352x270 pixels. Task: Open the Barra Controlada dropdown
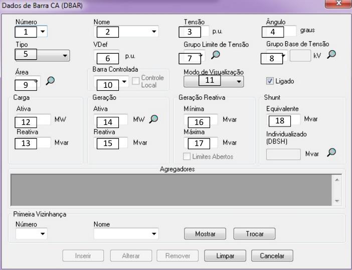pos(125,81)
